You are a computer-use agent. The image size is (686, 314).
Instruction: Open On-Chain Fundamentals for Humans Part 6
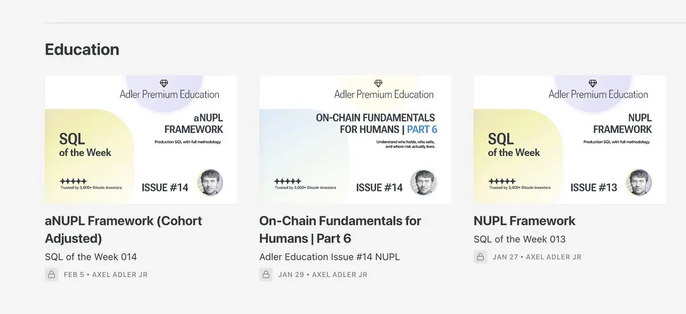(340, 229)
